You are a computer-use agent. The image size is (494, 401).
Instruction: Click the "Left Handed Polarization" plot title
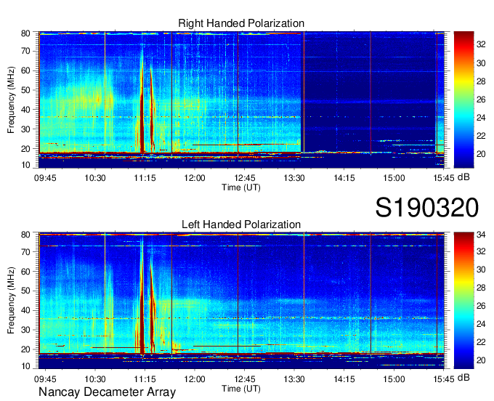pos(241,224)
